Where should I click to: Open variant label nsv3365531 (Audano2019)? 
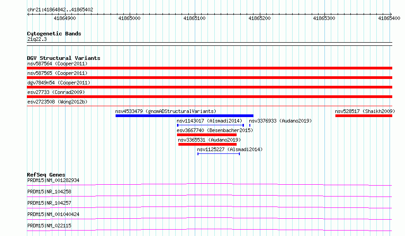(x=209, y=140)
